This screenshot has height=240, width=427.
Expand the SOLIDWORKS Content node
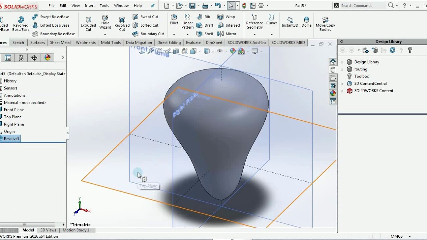(342, 91)
